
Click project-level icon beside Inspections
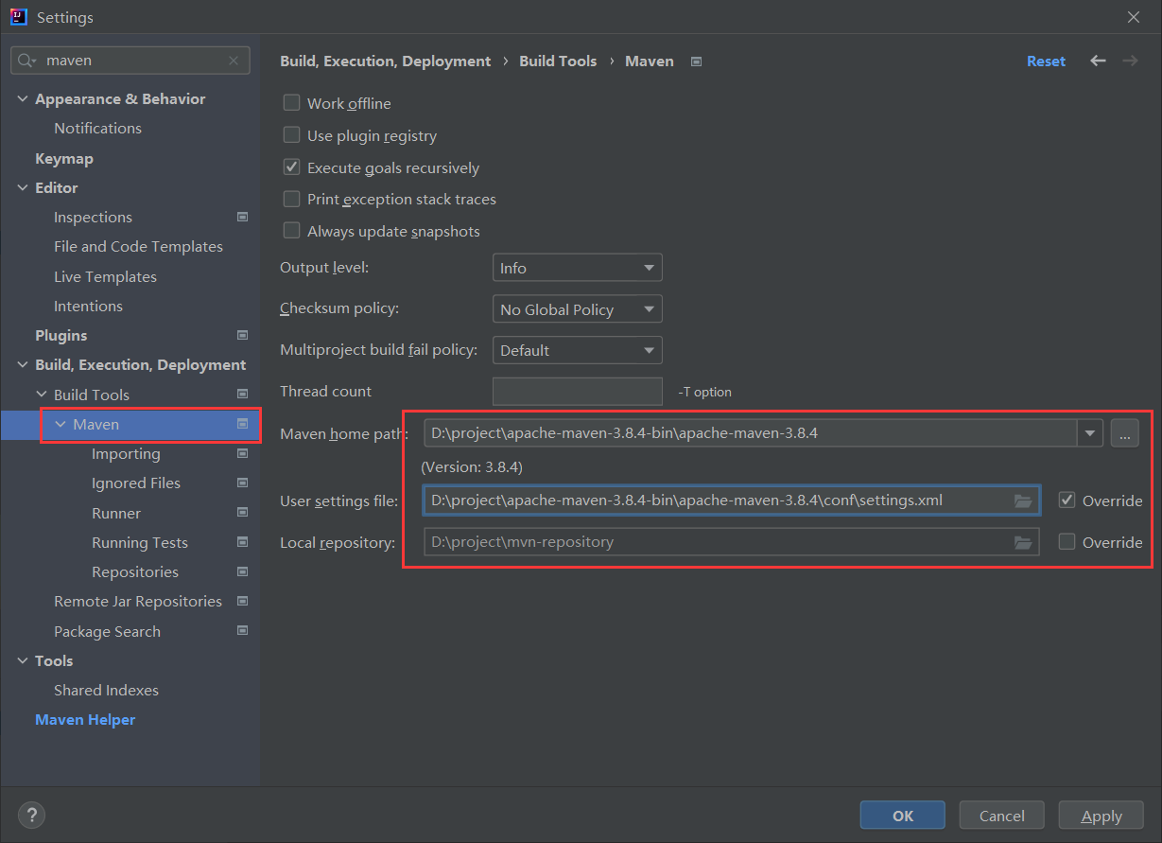[x=242, y=218]
